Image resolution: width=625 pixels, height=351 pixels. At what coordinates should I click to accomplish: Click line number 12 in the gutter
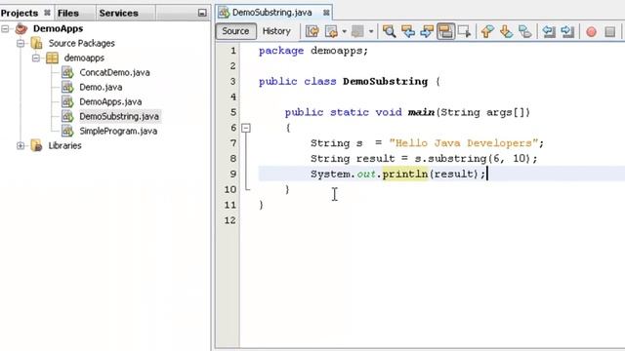[230, 220]
